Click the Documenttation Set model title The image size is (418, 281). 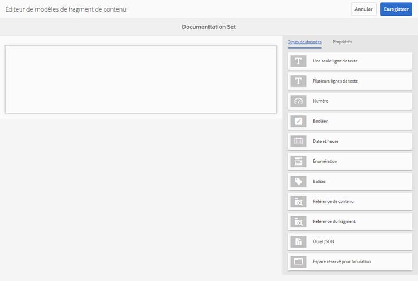pos(209,27)
